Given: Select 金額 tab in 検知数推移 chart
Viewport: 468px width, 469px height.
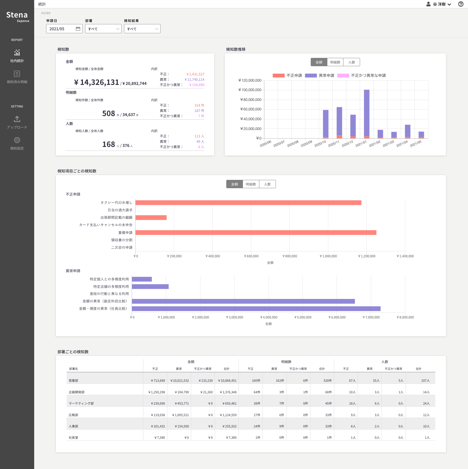Looking at the screenshot, I should [x=319, y=62].
